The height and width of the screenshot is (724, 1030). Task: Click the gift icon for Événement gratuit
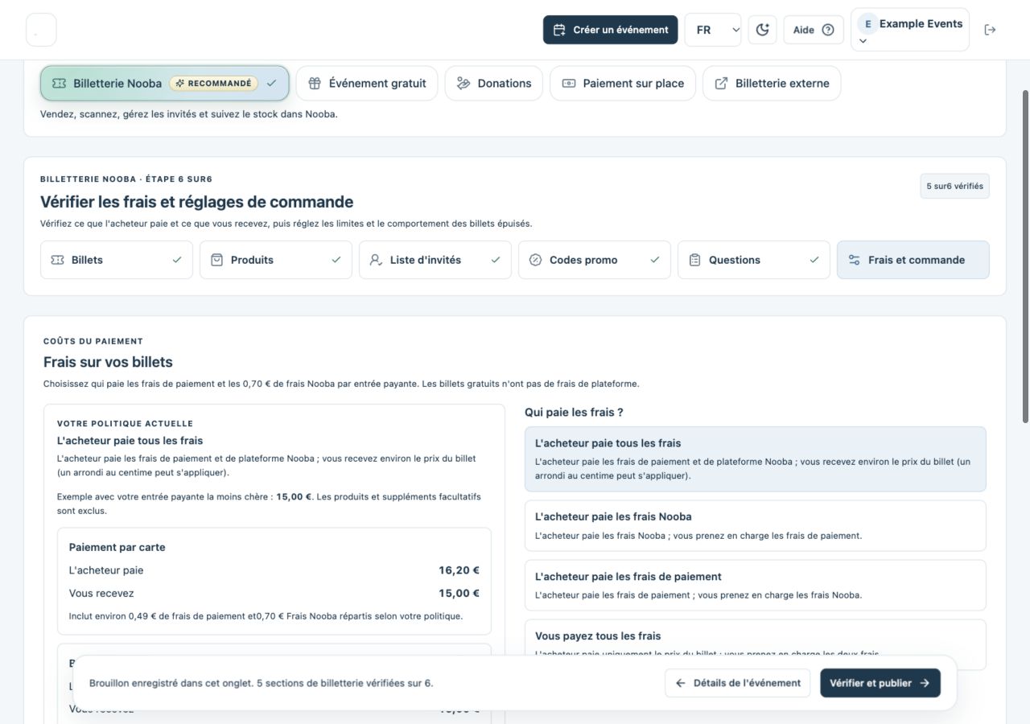(315, 83)
